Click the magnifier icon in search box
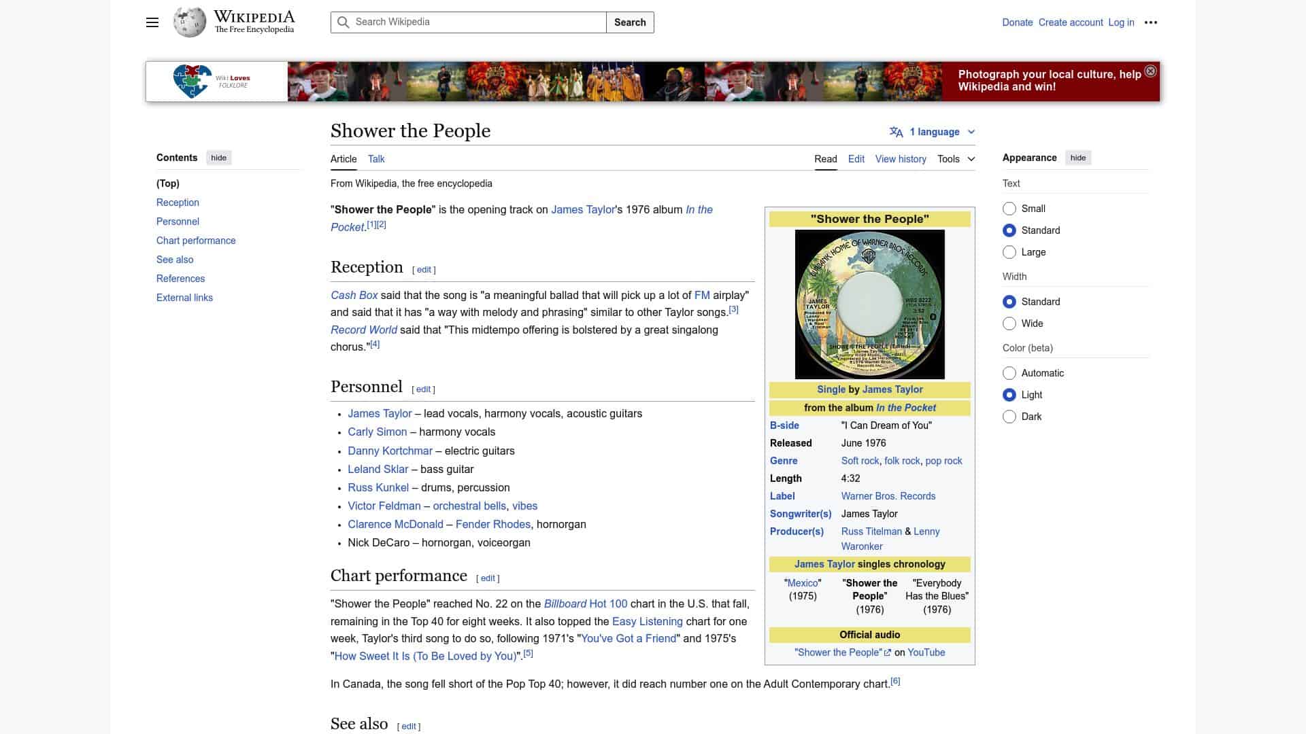Viewport: 1306px width, 734px height. pyautogui.click(x=344, y=22)
